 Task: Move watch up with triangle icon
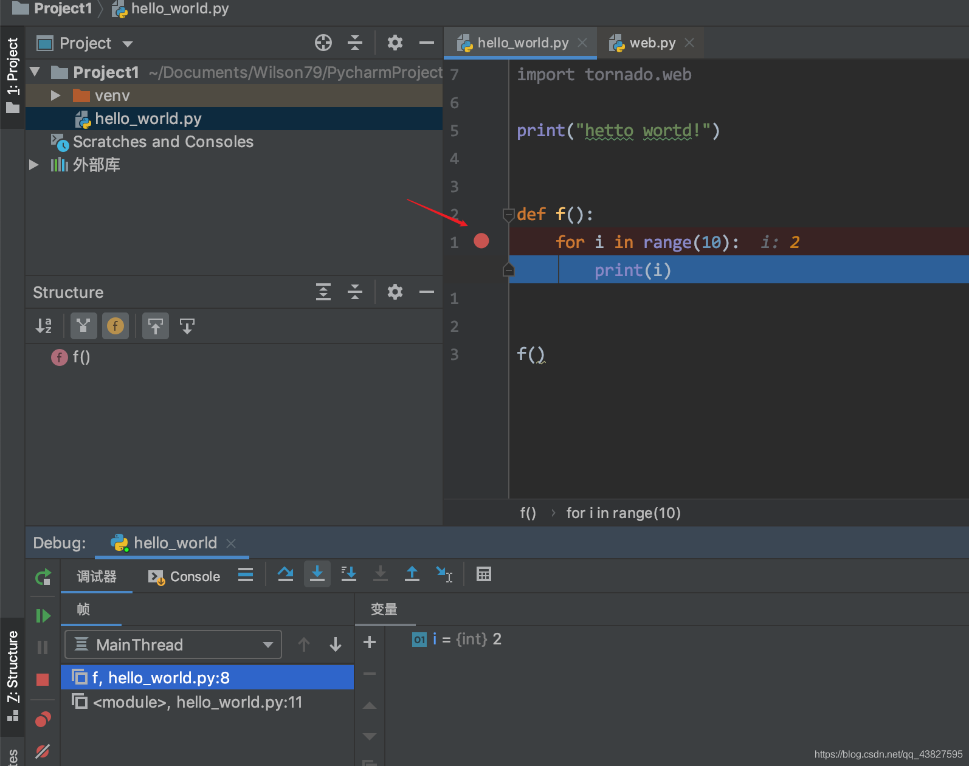370,706
